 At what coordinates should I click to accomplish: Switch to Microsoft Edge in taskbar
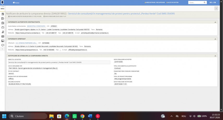pyautogui.click(x=67, y=116)
